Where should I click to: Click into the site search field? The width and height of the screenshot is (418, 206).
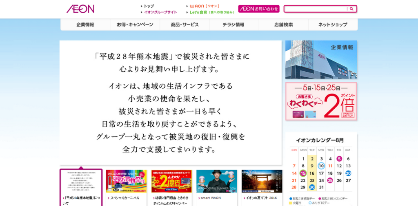tap(316, 9)
